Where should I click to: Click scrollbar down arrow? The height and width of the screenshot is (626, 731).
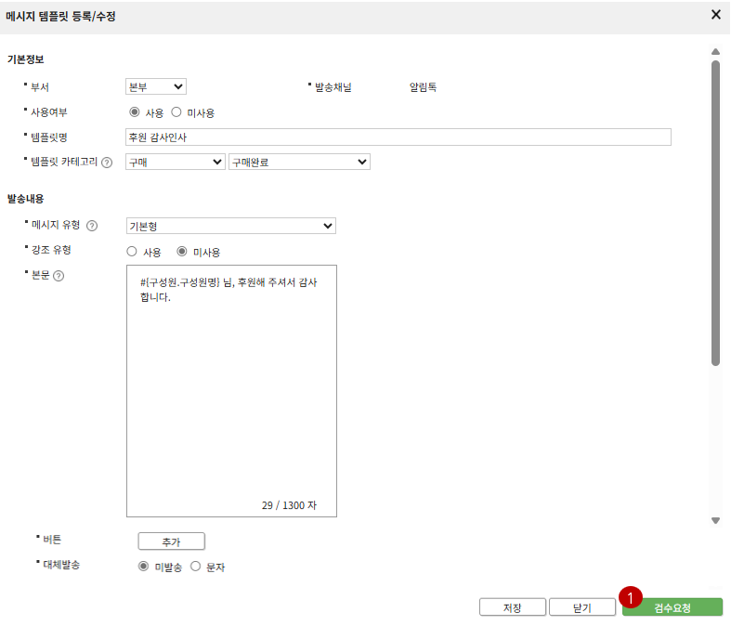coord(715,521)
